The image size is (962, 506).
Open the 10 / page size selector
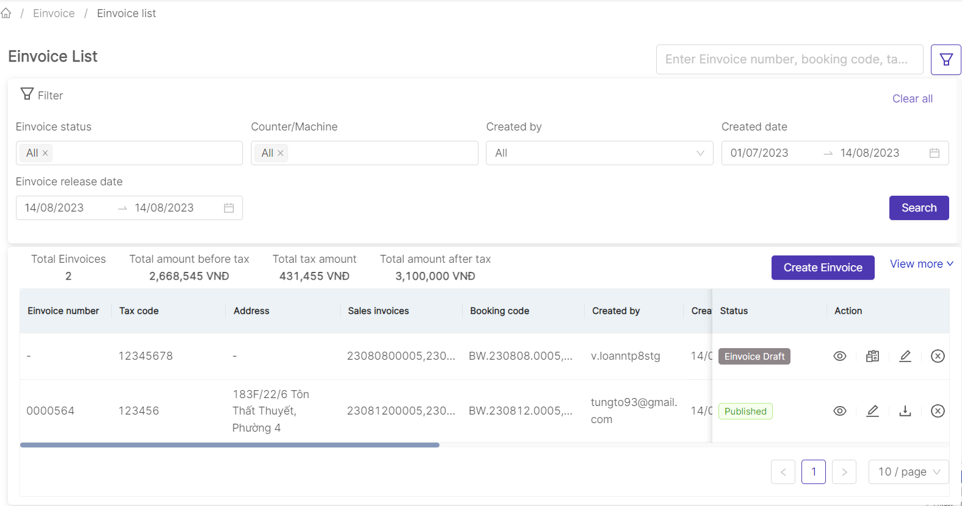(x=908, y=472)
